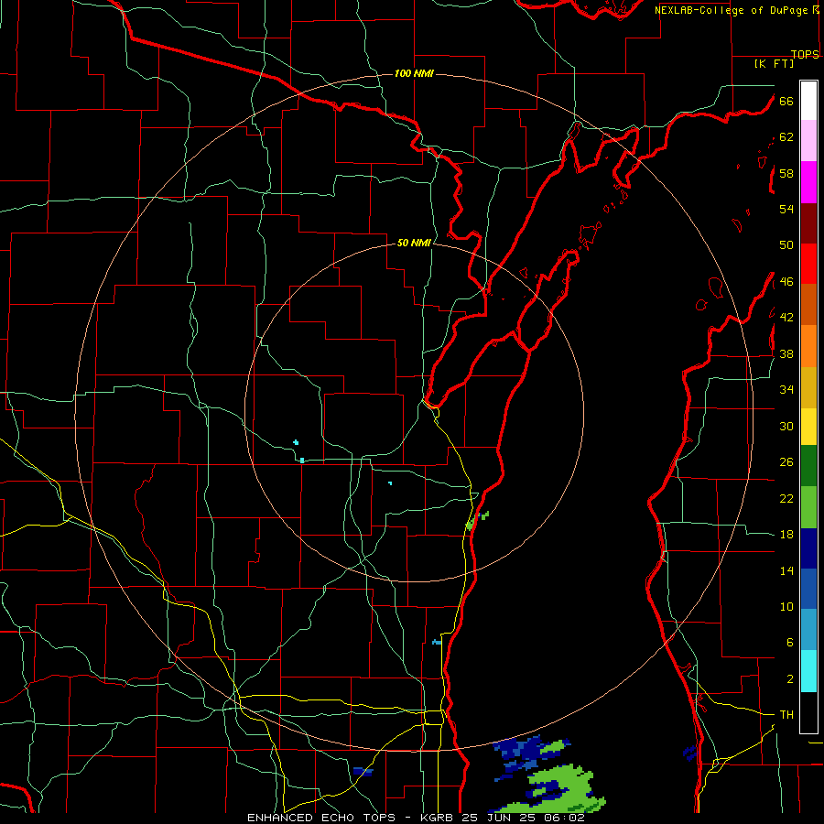824x824 pixels.
Task: Click the legend value '50'
Action: (x=786, y=244)
